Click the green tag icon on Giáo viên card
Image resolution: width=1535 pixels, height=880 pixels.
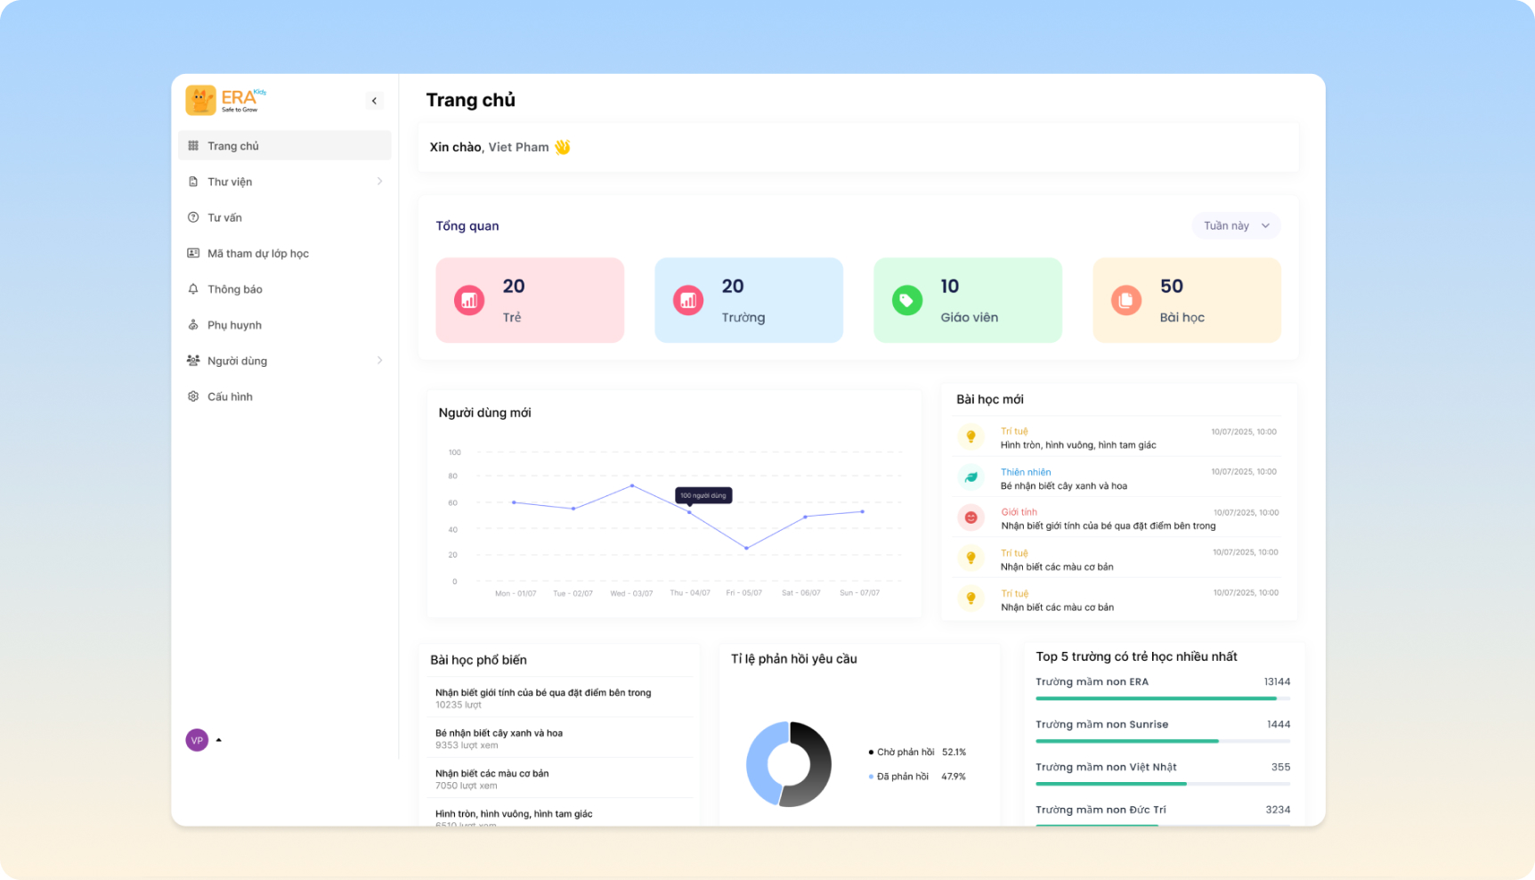906,301
